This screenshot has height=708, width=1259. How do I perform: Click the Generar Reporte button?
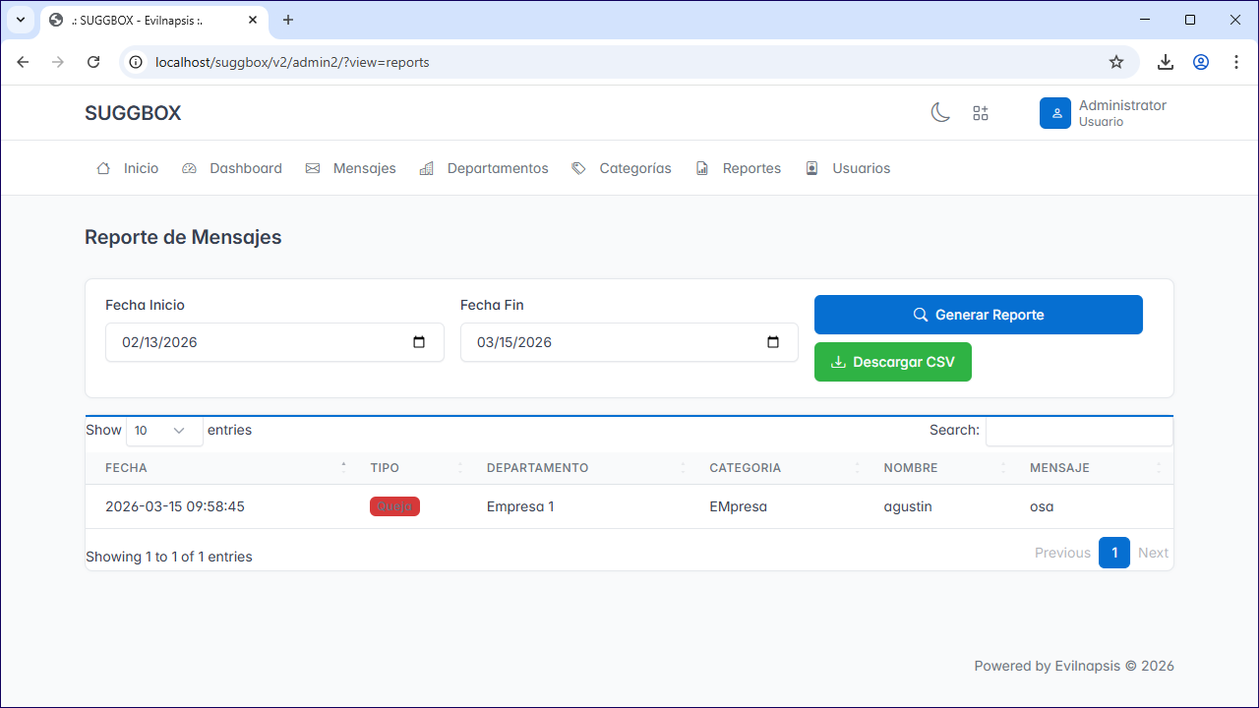979,315
